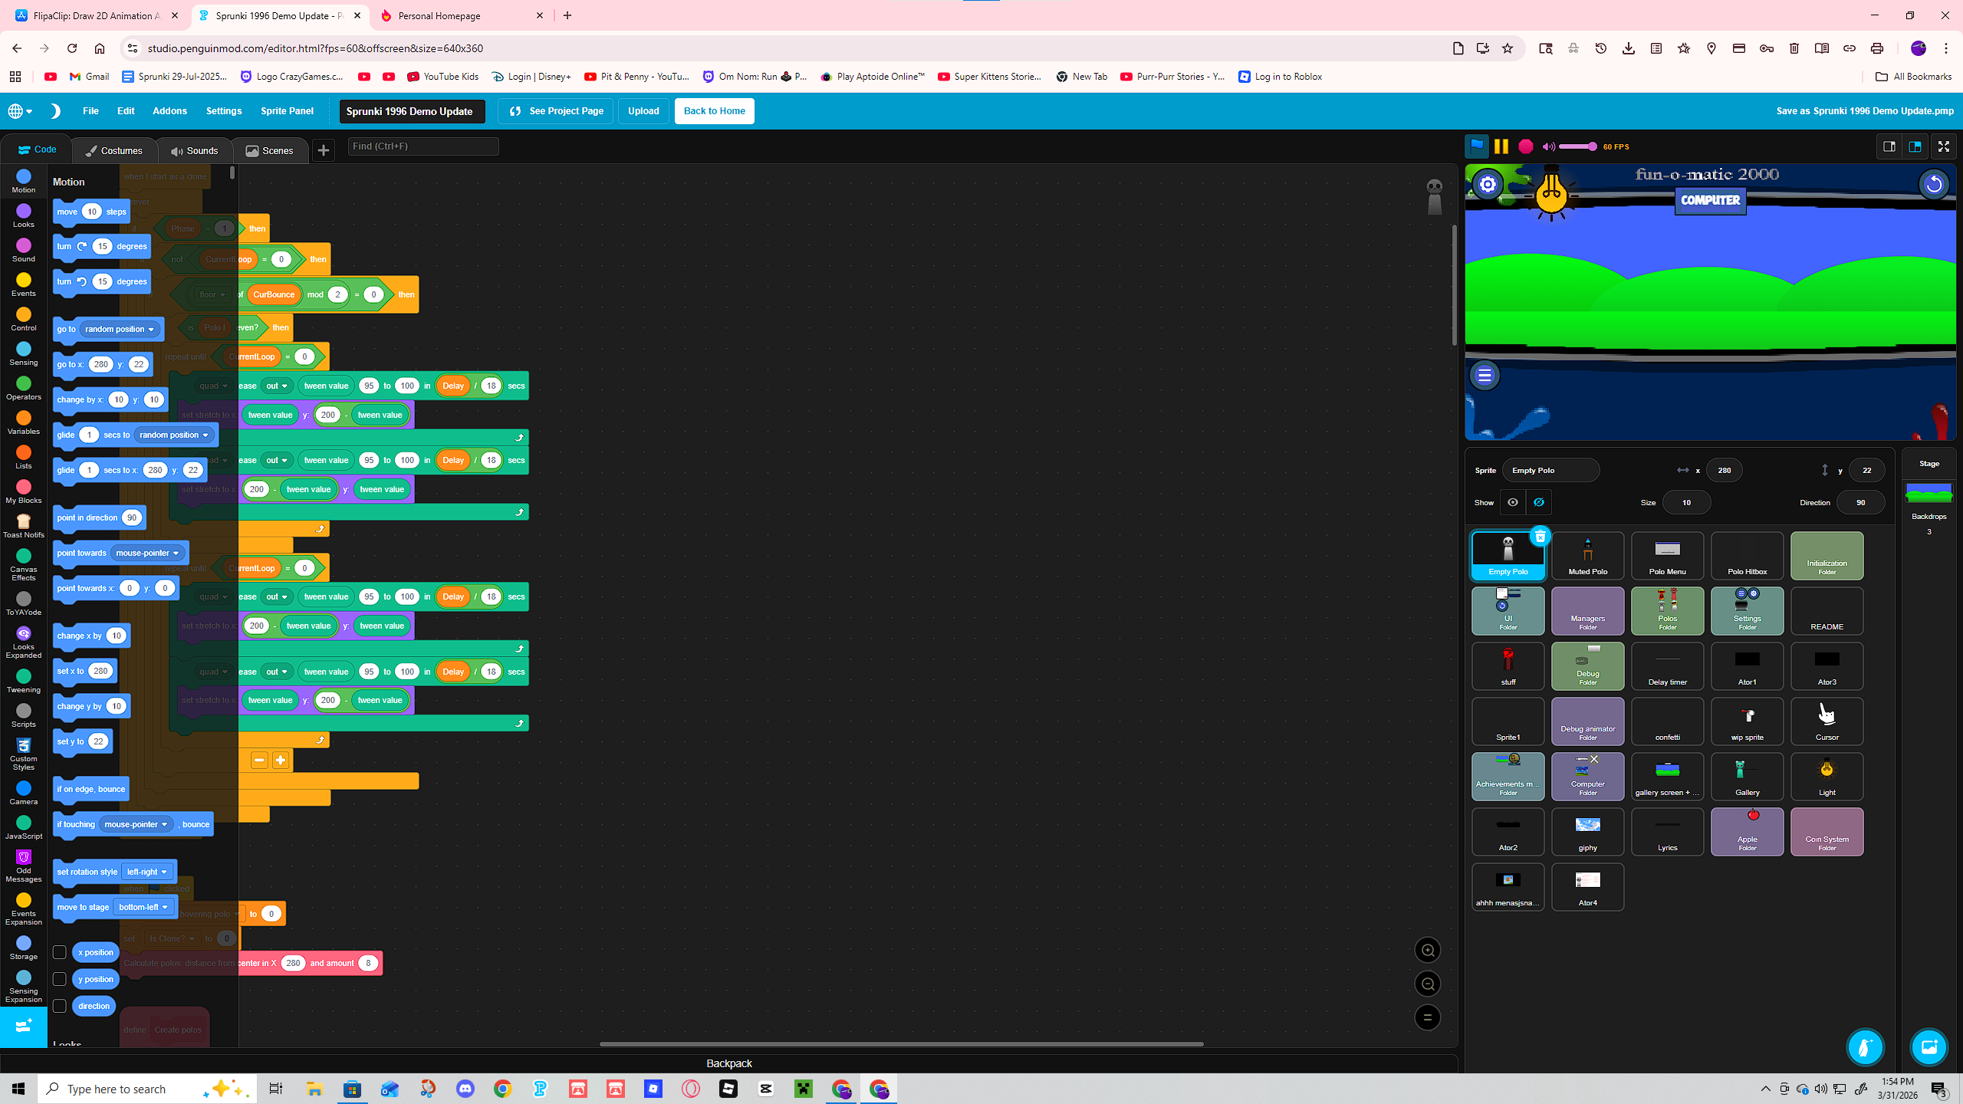The image size is (1963, 1104).
Task: Click the add extension button
Action: 24,1026
